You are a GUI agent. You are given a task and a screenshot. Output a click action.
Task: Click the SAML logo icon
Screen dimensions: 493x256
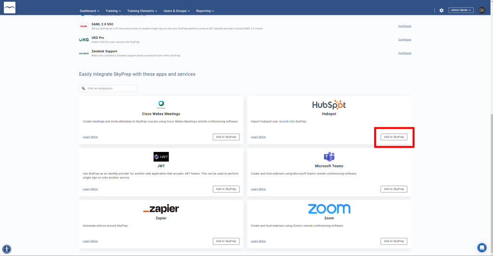pyautogui.click(x=84, y=26)
